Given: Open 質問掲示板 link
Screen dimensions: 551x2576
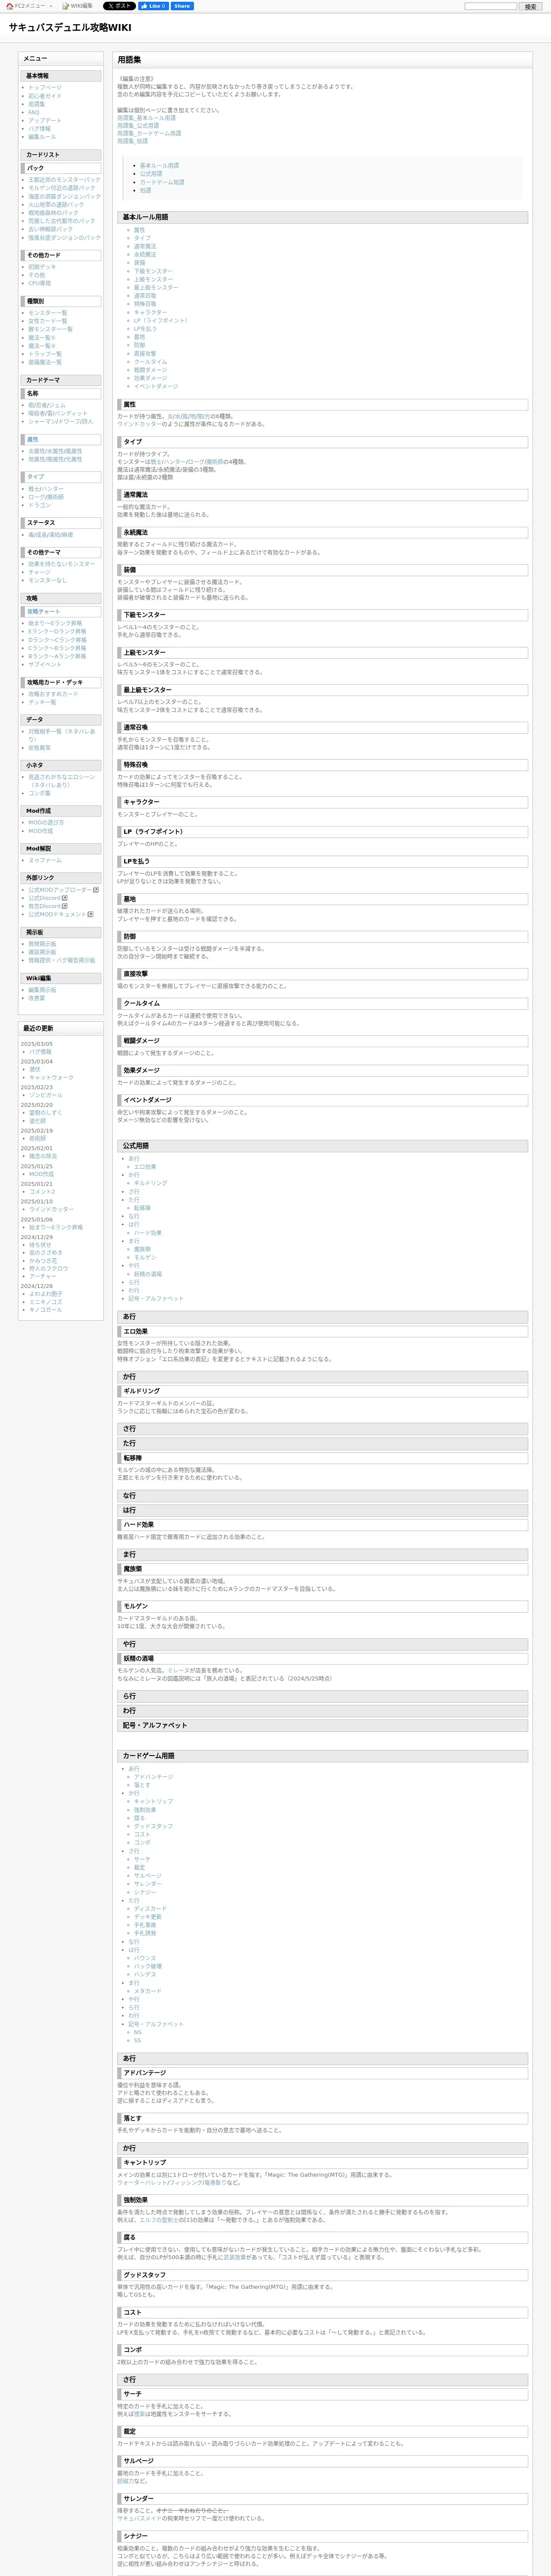Looking at the screenshot, I should pos(42,944).
